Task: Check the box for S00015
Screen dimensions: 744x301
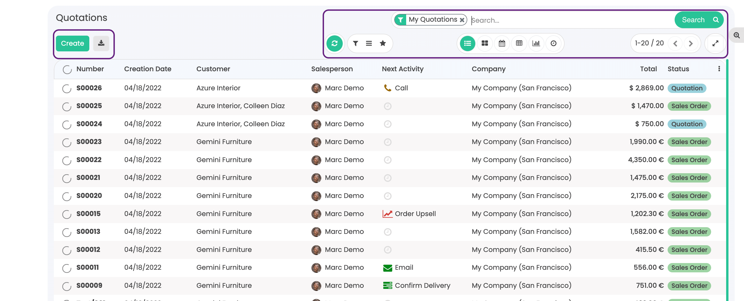Action: point(67,214)
